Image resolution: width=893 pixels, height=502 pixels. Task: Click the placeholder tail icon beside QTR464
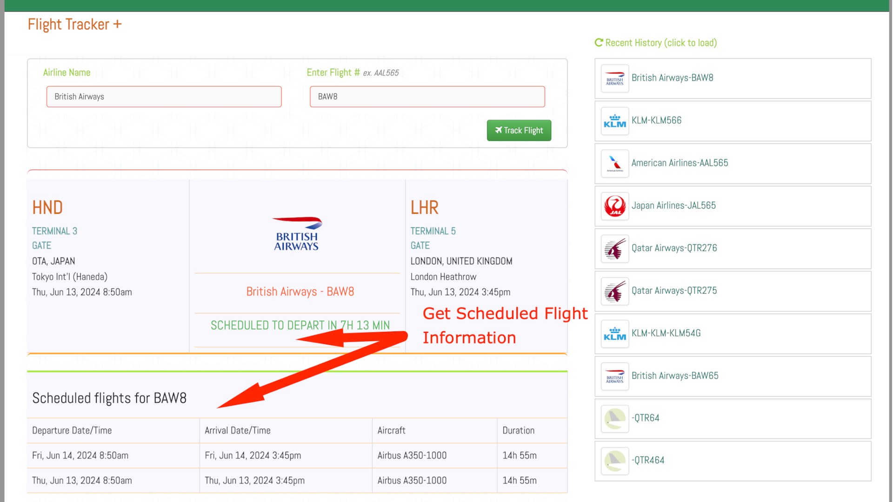615,461
